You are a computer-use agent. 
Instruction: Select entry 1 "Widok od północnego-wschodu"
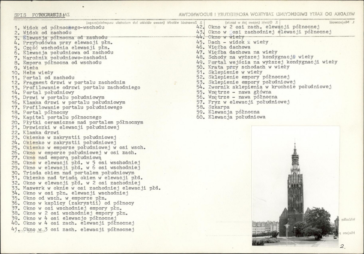[59, 27]
